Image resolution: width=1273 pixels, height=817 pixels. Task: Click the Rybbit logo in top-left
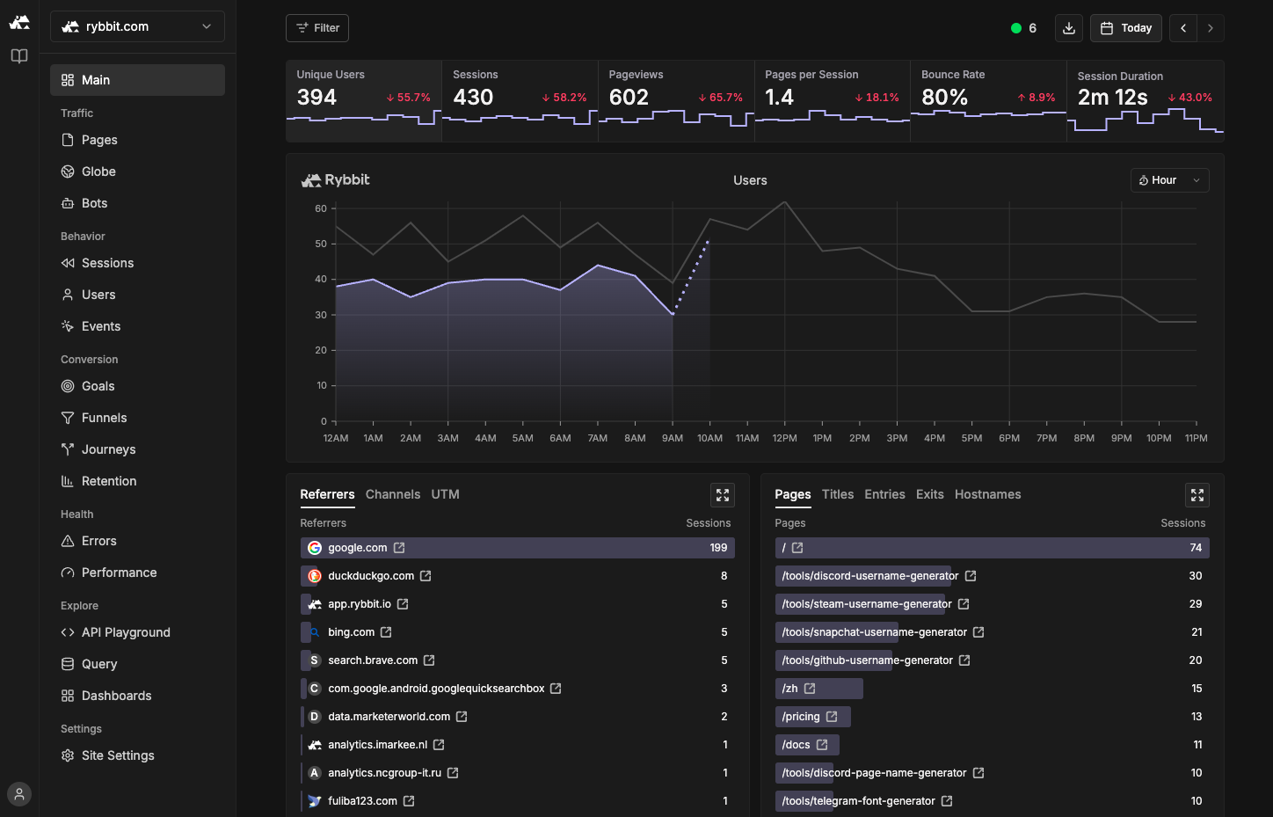pos(19,23)
